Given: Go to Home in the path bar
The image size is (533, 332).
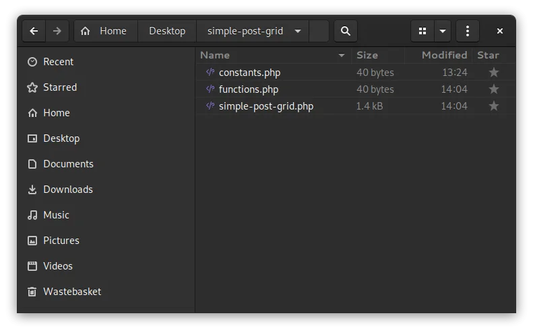Looking at the screenshot, I should 106,31.
